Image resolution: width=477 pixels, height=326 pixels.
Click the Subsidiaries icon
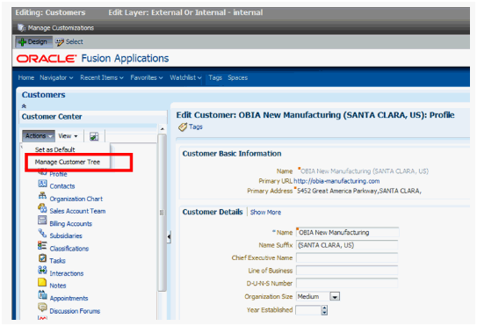(42, 233)
